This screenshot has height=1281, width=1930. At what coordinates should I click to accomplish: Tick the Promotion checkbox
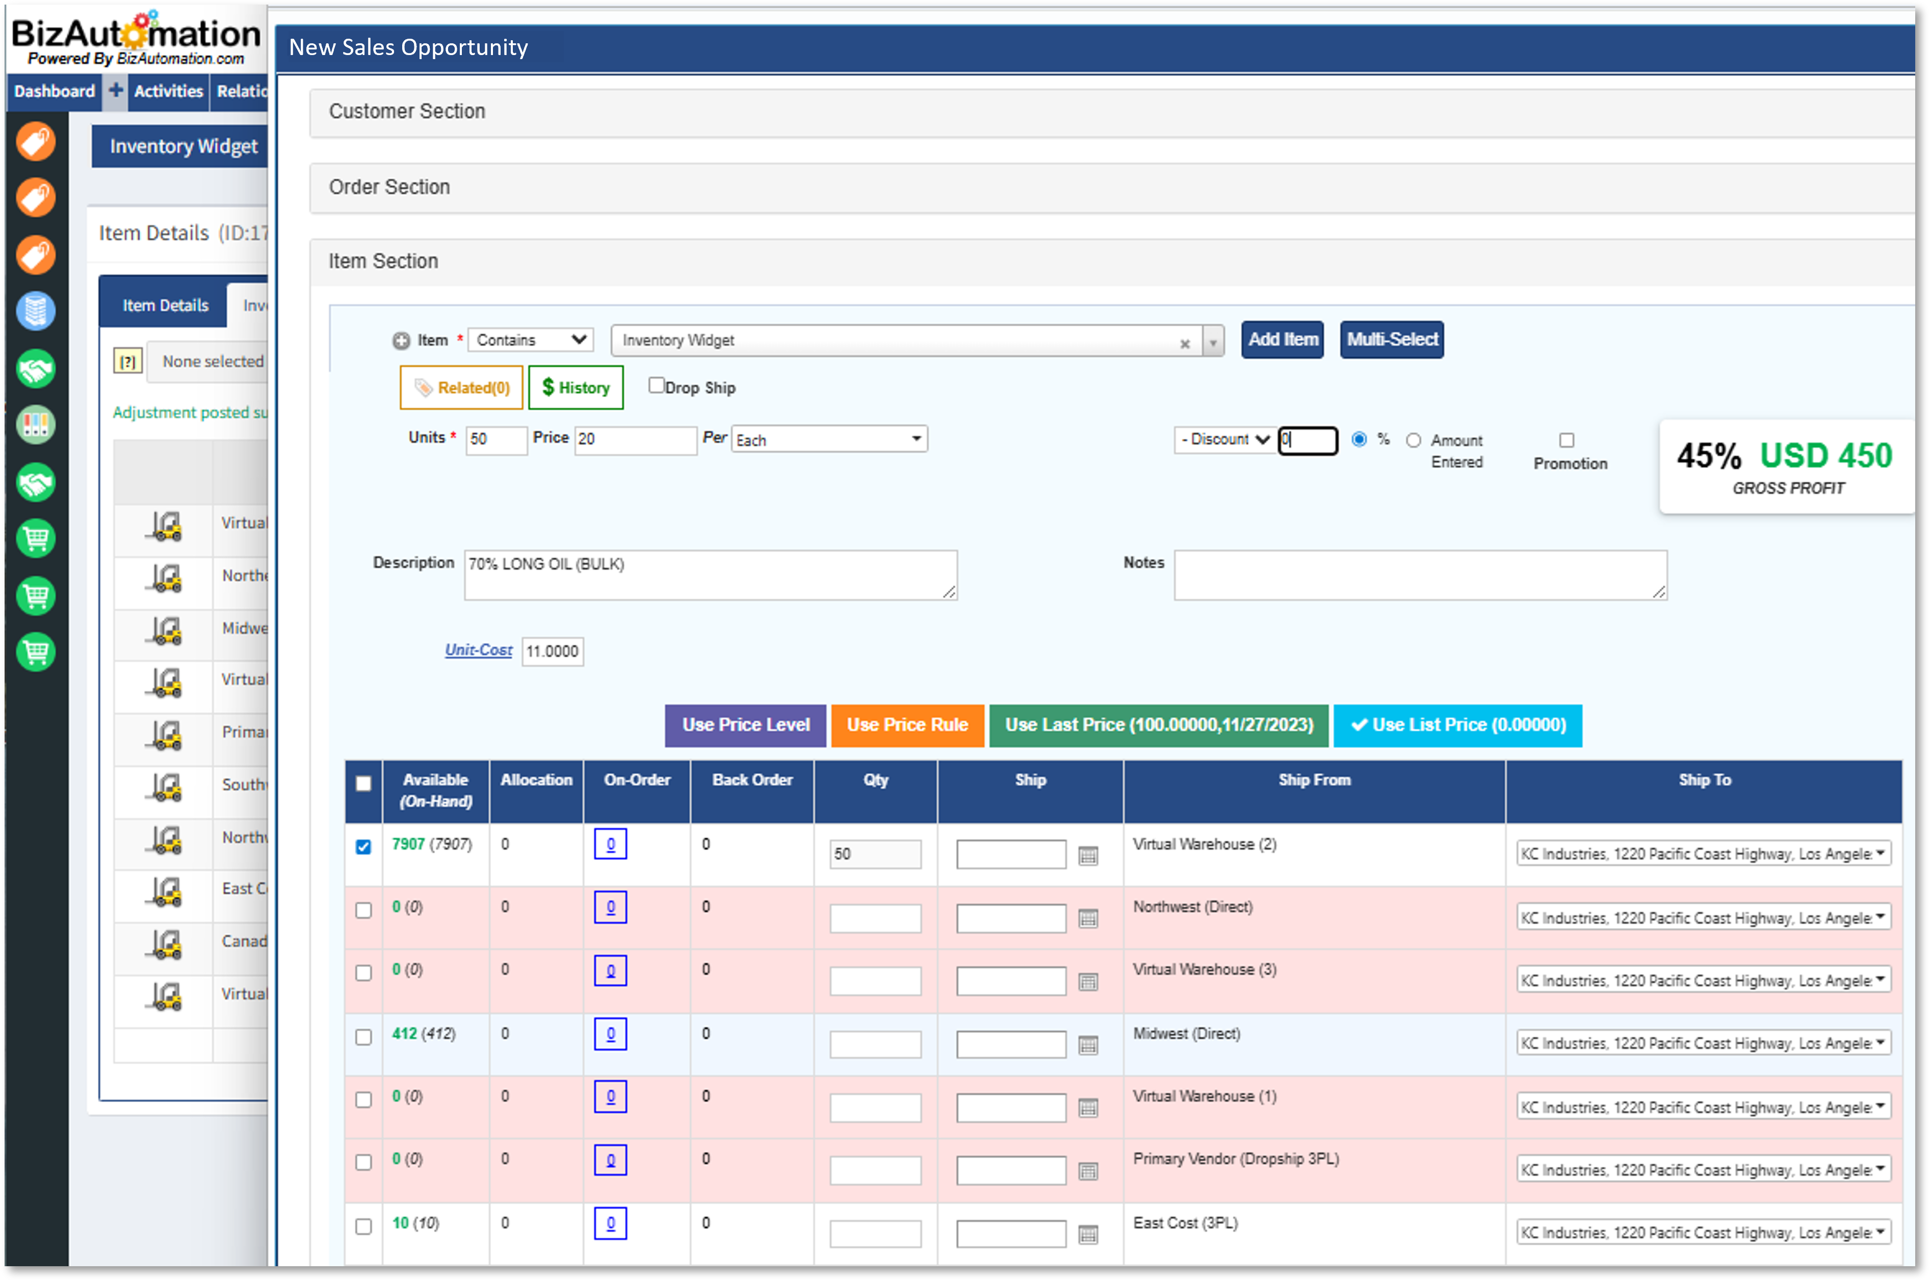[1567, 440]
